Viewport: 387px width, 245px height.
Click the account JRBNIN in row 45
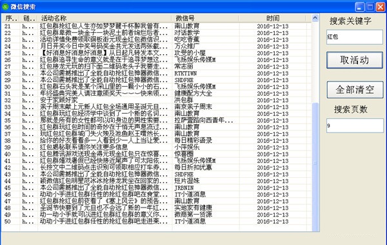[x=184, y=188]
